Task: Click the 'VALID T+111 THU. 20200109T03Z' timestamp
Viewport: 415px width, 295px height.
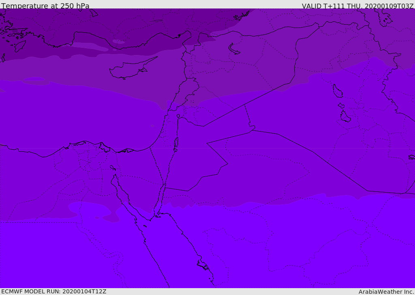Action: (357, 6)
